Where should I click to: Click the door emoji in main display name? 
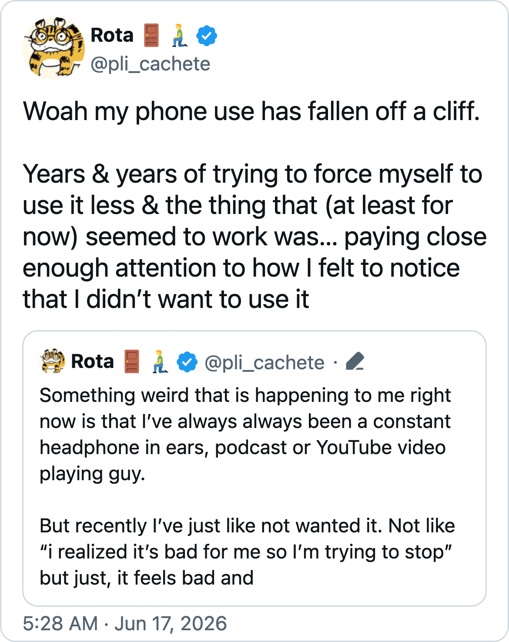point(152,35)
